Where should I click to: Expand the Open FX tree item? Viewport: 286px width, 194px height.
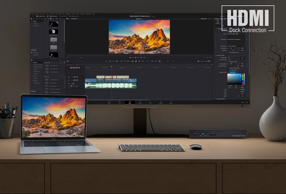[x=31, y=76]
